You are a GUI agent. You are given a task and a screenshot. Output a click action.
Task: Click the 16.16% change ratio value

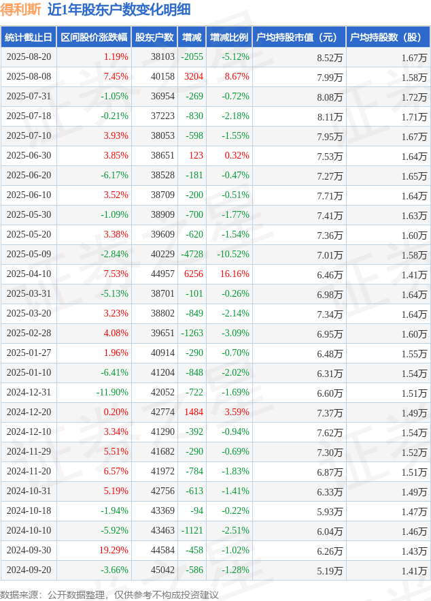click(x=235, y=274)
